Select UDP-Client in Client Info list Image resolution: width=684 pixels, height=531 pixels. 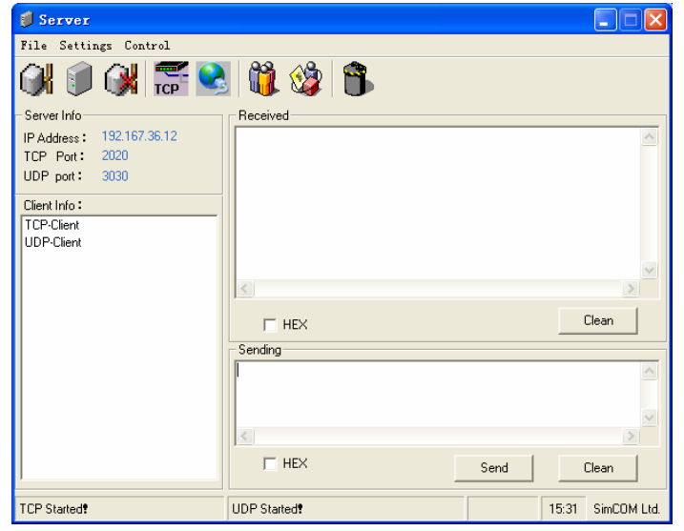click(52, 242)
